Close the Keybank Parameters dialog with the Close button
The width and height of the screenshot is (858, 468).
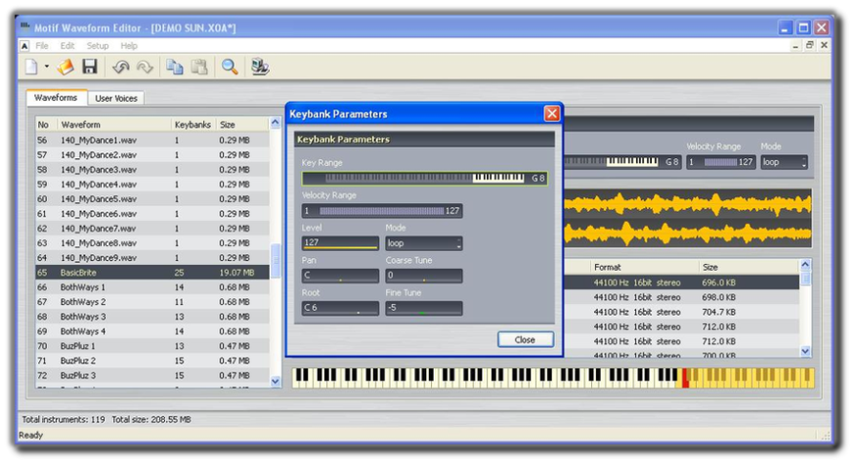pos(526,340)
